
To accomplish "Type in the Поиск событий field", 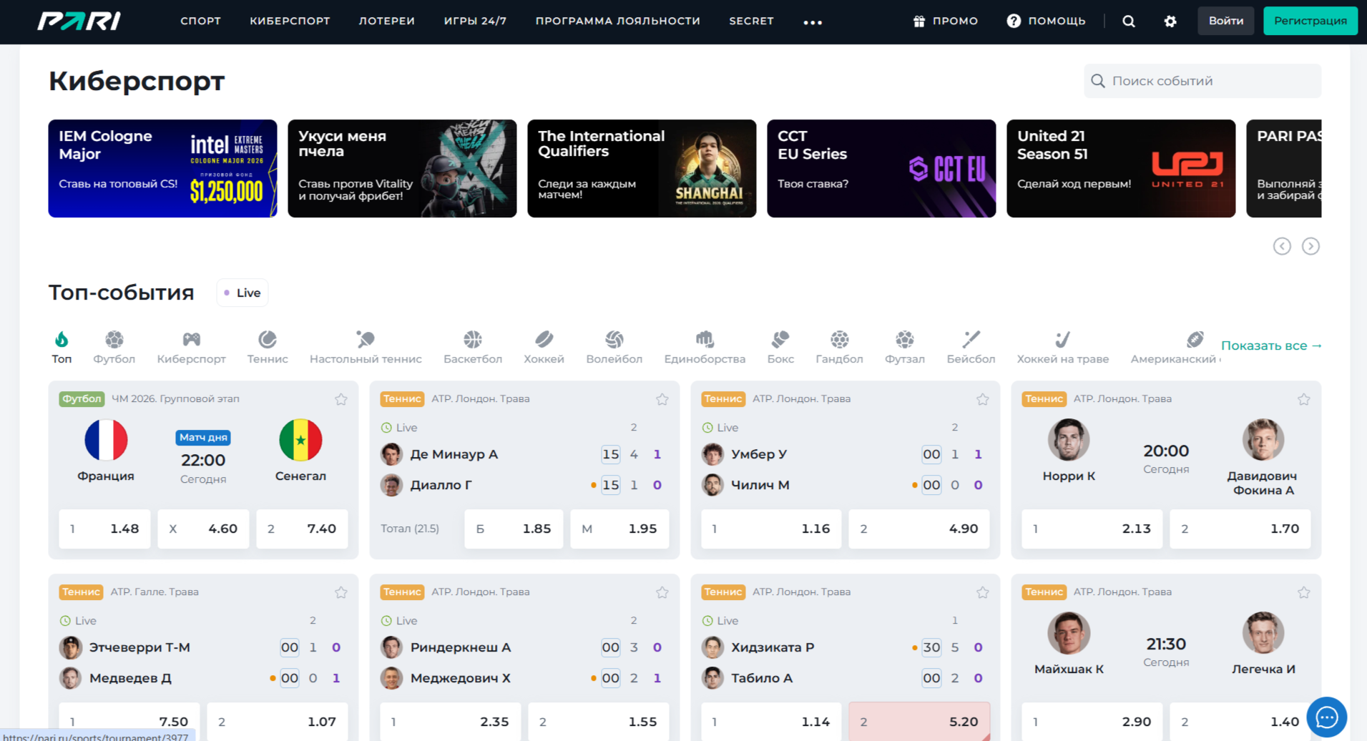I will (x=1202, y=81).
